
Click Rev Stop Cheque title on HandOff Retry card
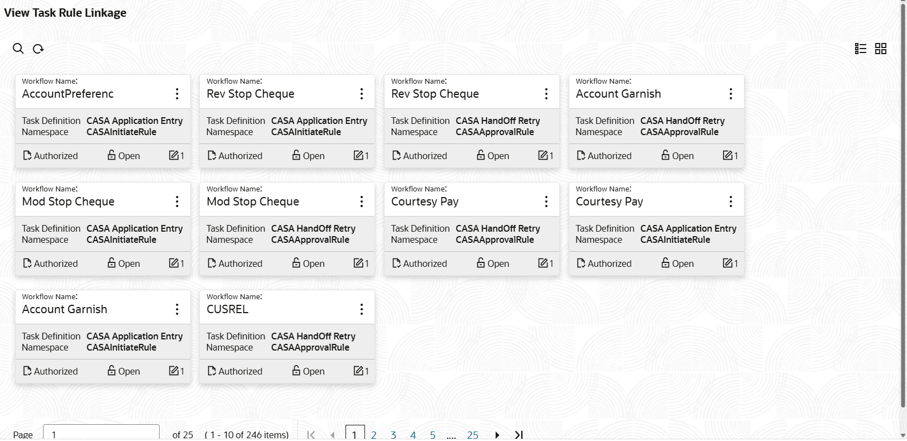pos(435,94)
